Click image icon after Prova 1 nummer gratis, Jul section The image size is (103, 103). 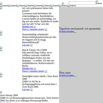46,30
